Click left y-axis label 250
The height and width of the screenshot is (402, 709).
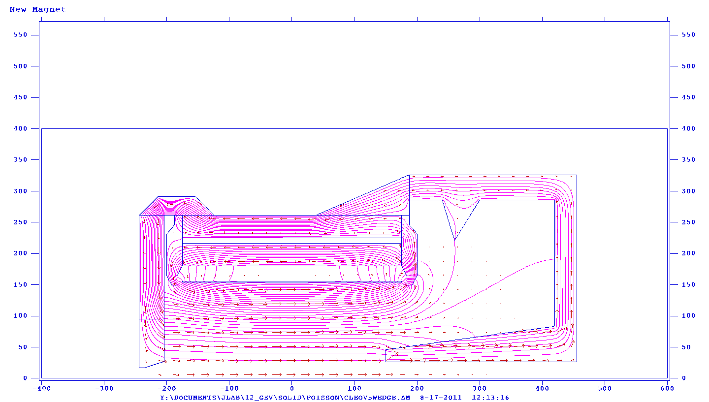20,222
